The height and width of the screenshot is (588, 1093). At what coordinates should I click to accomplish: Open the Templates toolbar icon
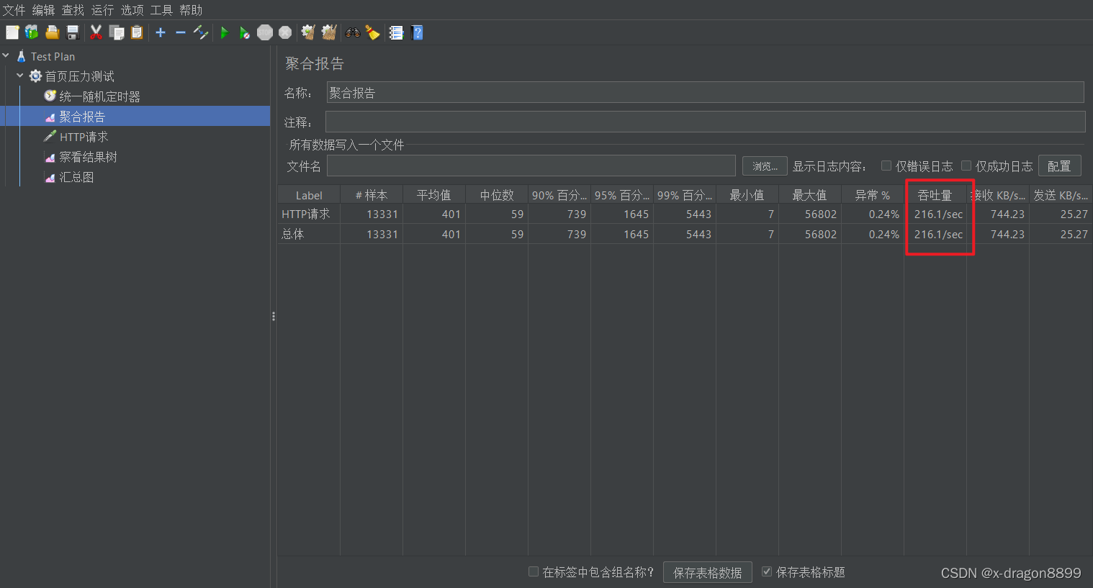(x=32, y=32)
